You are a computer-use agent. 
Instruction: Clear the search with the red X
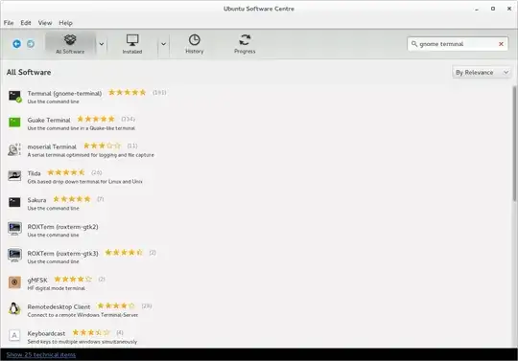tap(501, 44)
